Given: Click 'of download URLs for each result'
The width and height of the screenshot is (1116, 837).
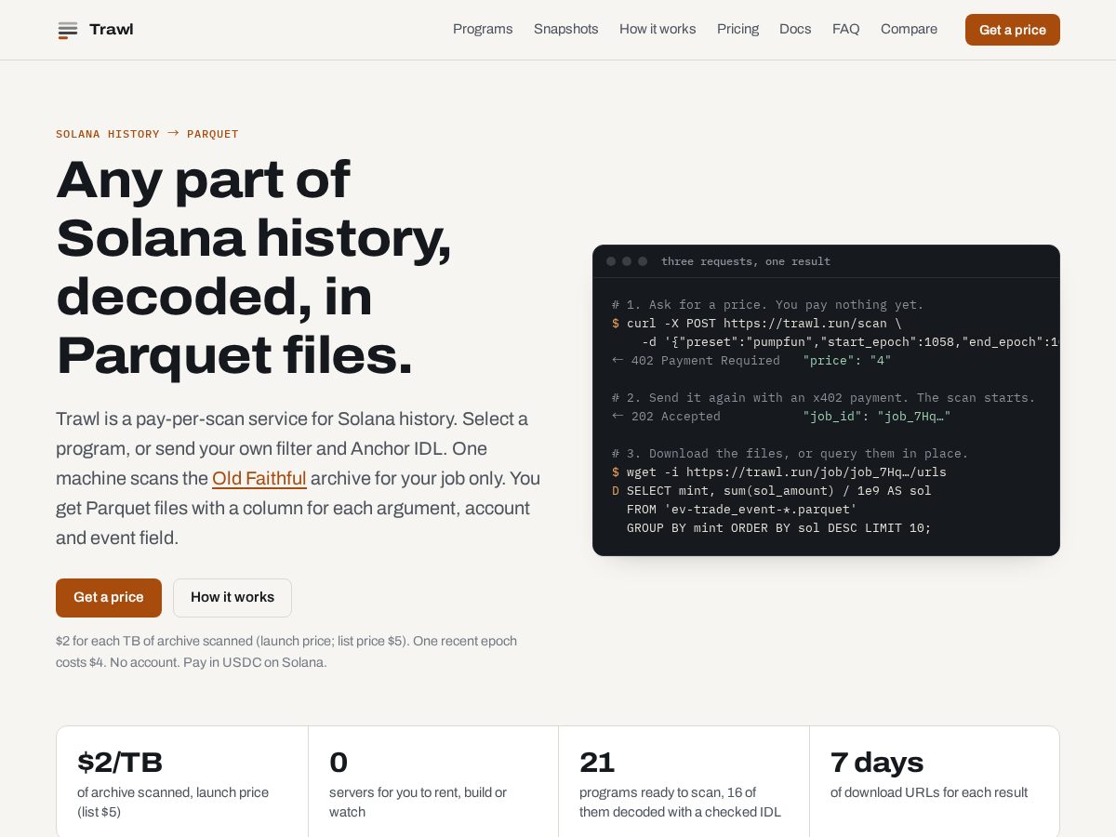Looking at the screenshot, I should pos(929,792).
